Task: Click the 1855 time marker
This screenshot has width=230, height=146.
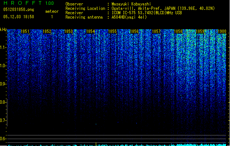Action: (112, 31)
